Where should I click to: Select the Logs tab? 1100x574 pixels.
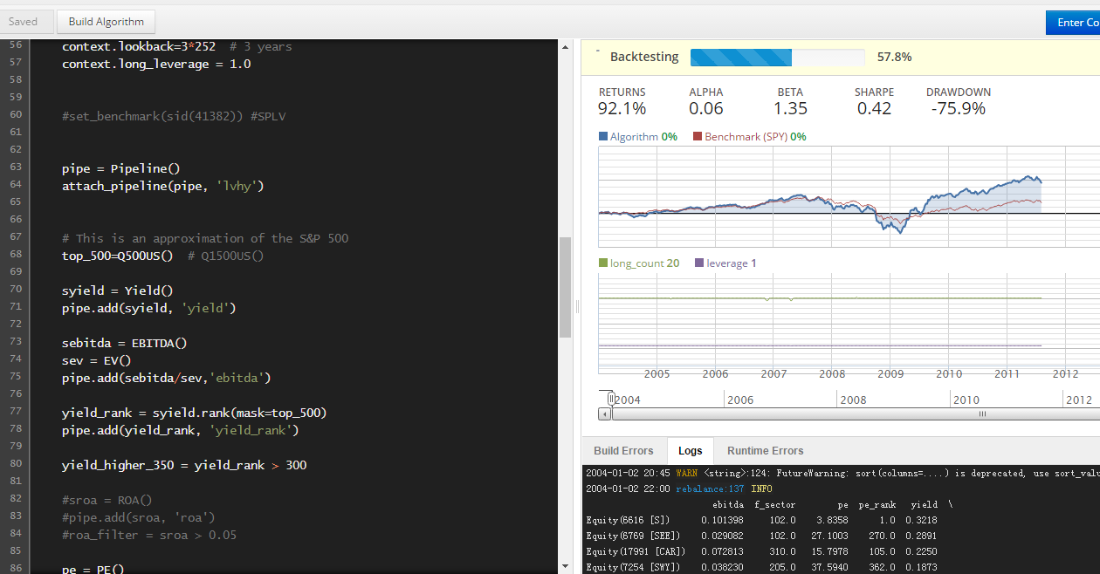coord(690,451)
